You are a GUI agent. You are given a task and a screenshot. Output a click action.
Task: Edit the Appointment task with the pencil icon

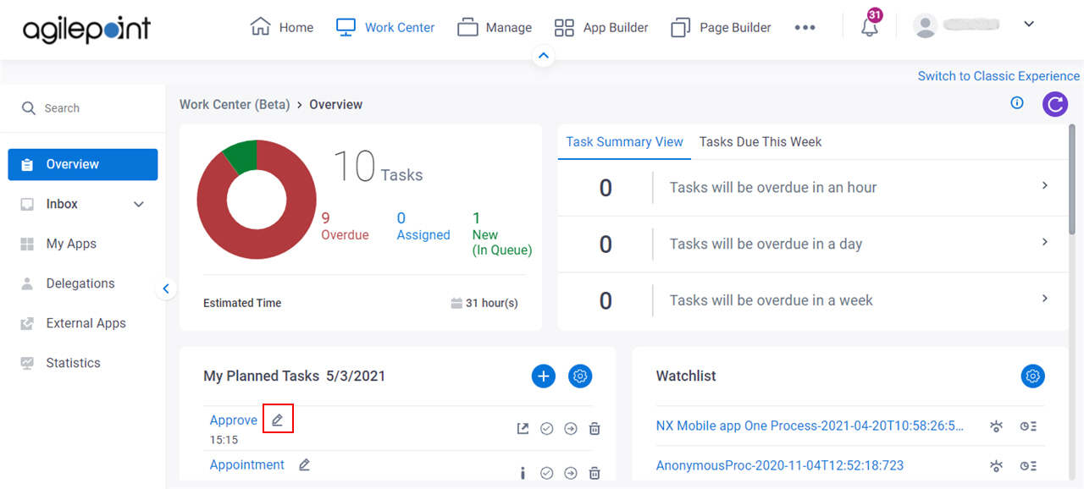pos(305,464)
